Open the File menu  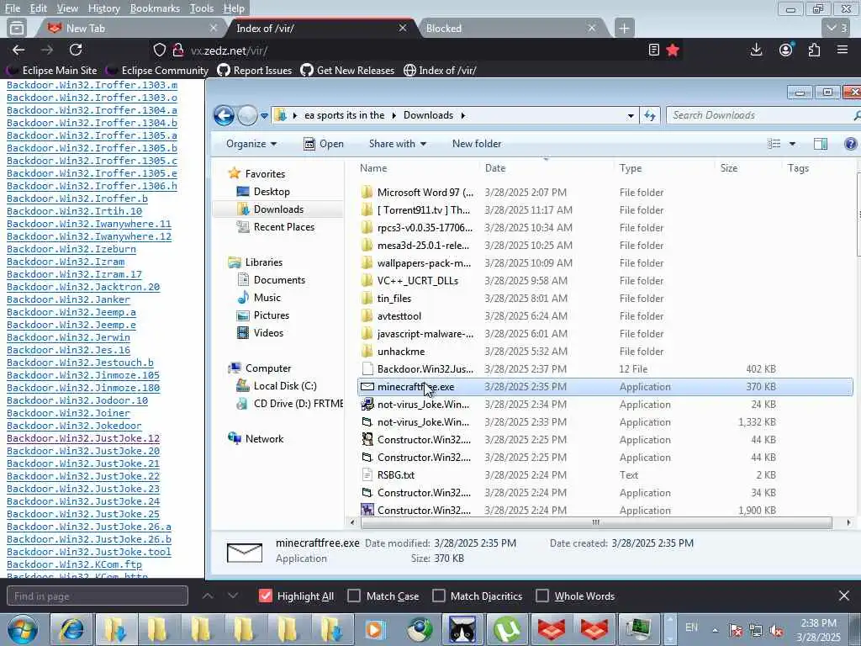12,8
